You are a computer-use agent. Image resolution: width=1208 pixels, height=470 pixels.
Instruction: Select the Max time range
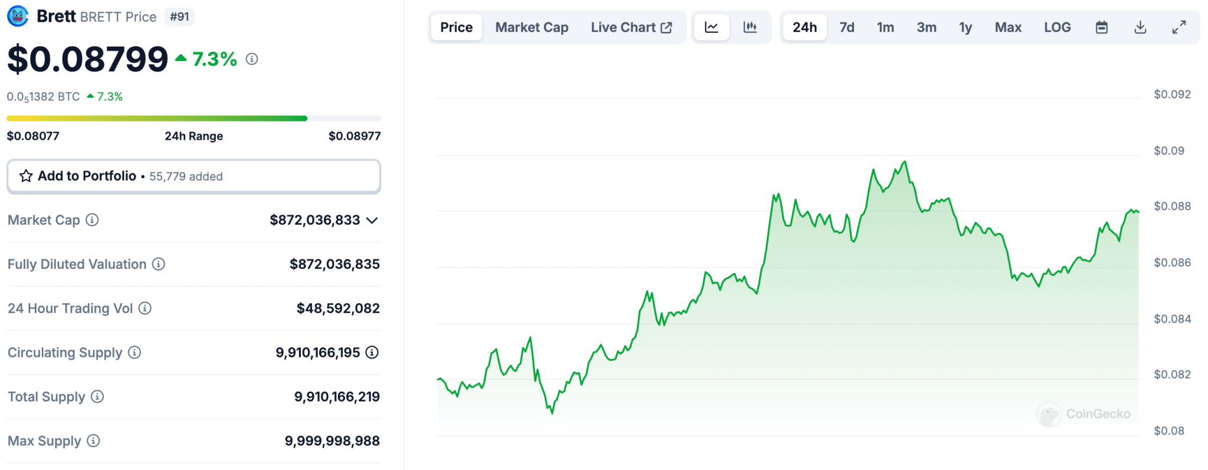(x=1008, y=27)
